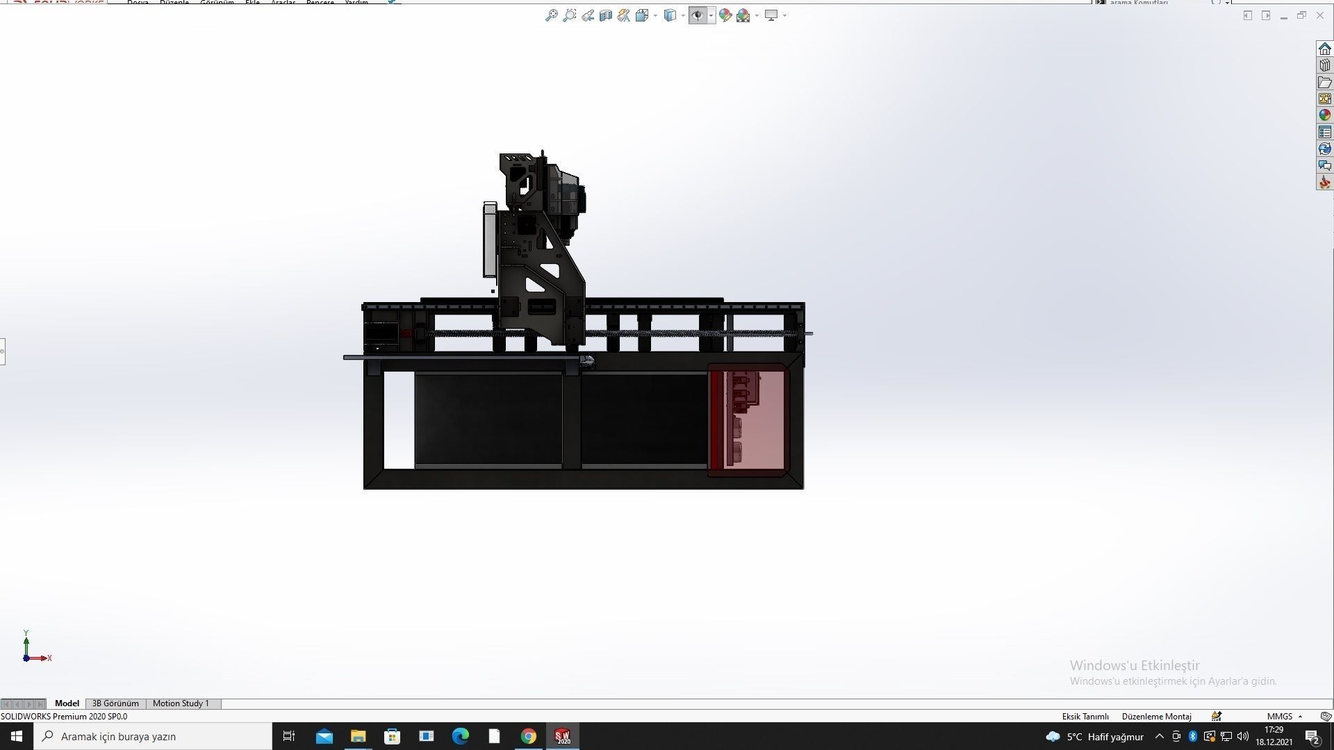The image size is (1334, 750).
Task: Click the Düzenleme Montaj status button
Action: 1155,716
